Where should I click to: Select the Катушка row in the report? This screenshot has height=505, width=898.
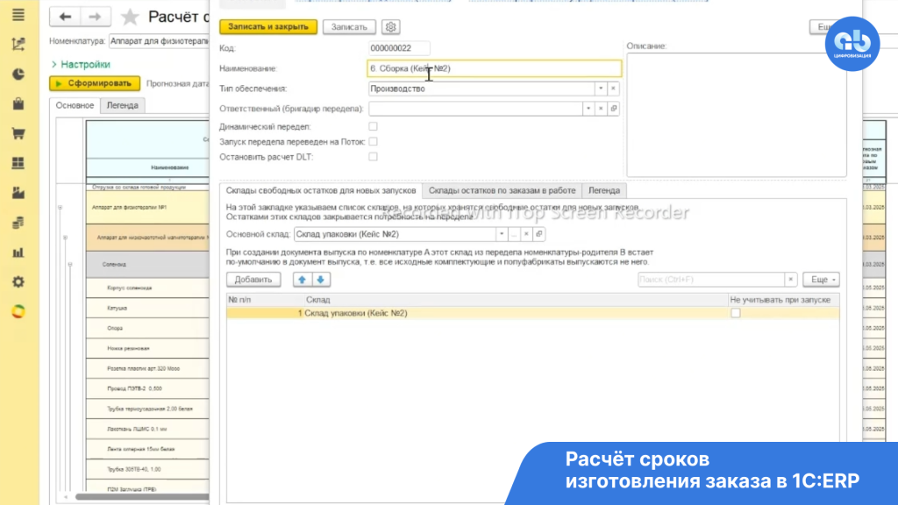click(147, 308)
